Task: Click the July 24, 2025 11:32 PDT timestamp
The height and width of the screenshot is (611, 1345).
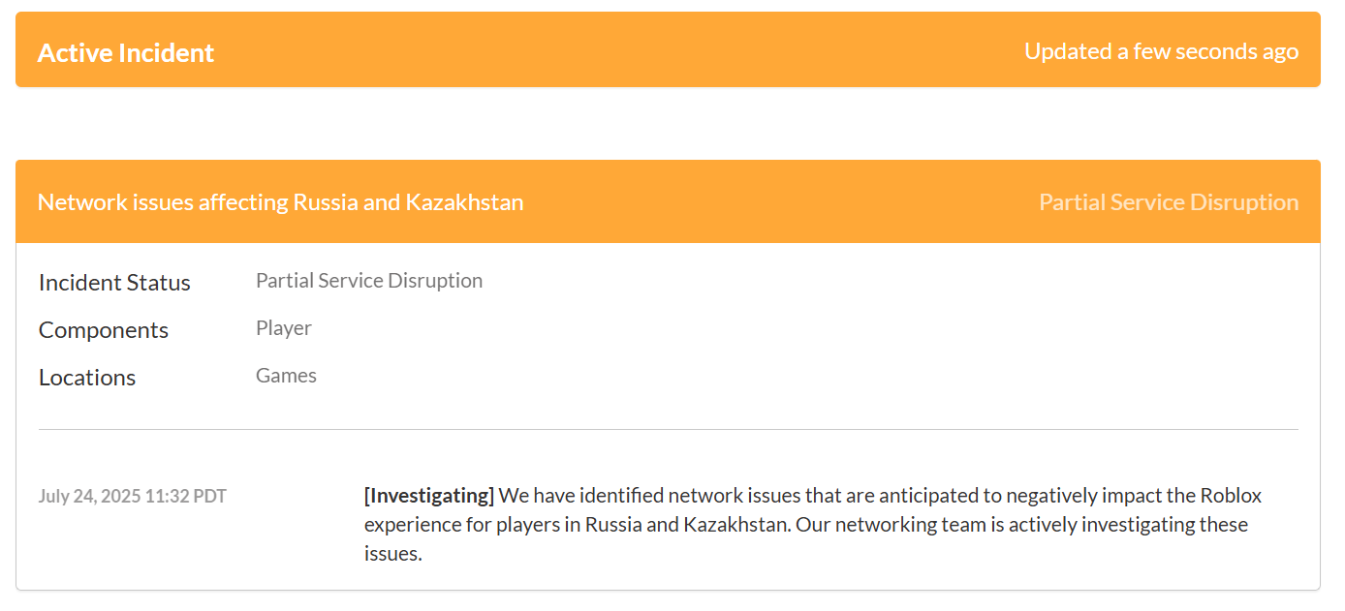Action: pyautogui.click(x=133, y=497)
